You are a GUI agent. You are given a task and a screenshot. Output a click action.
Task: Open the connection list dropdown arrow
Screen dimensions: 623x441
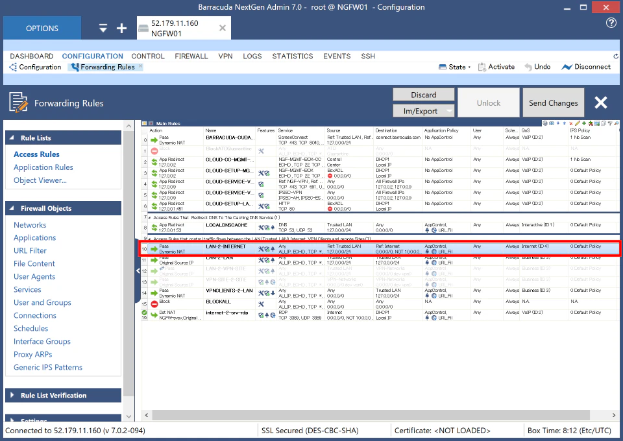tap(103, 28)
